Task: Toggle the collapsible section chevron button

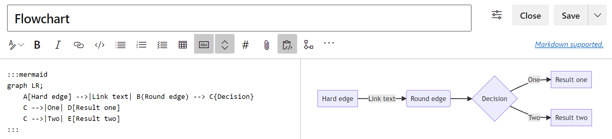Action: tap(225, 44)
